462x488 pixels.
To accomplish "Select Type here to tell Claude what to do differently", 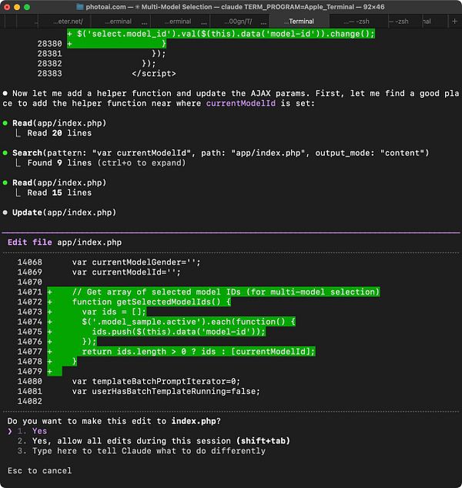I will (x=142, y=451).
